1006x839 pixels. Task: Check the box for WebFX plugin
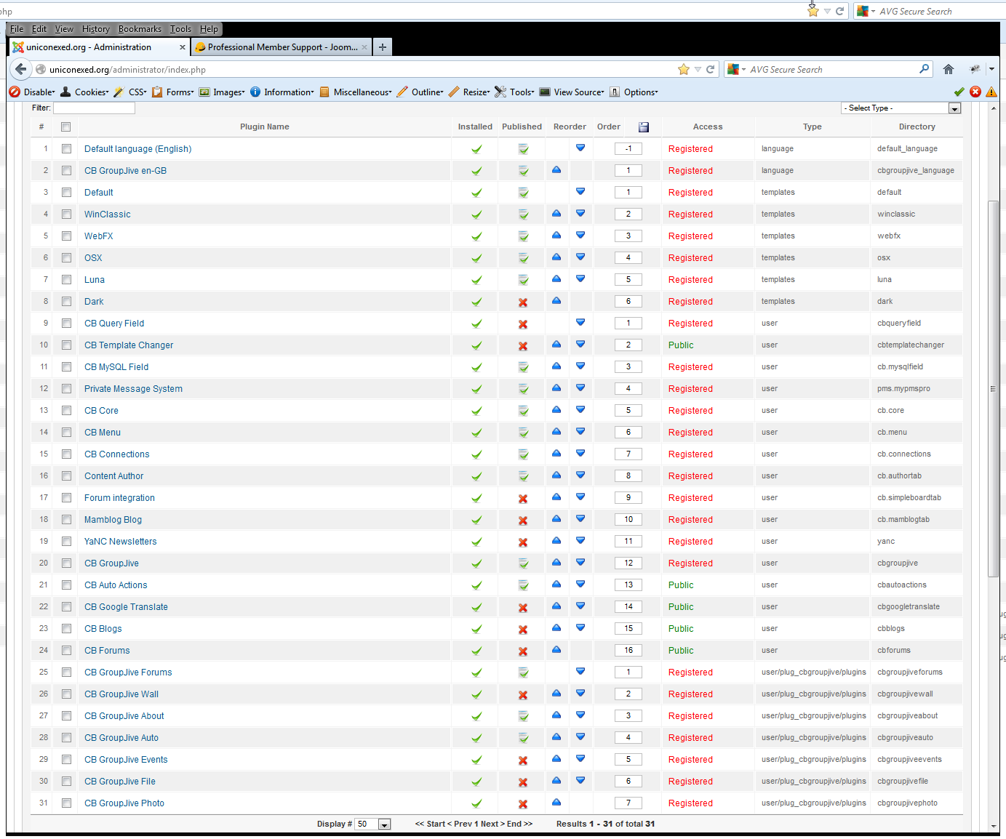66,236
